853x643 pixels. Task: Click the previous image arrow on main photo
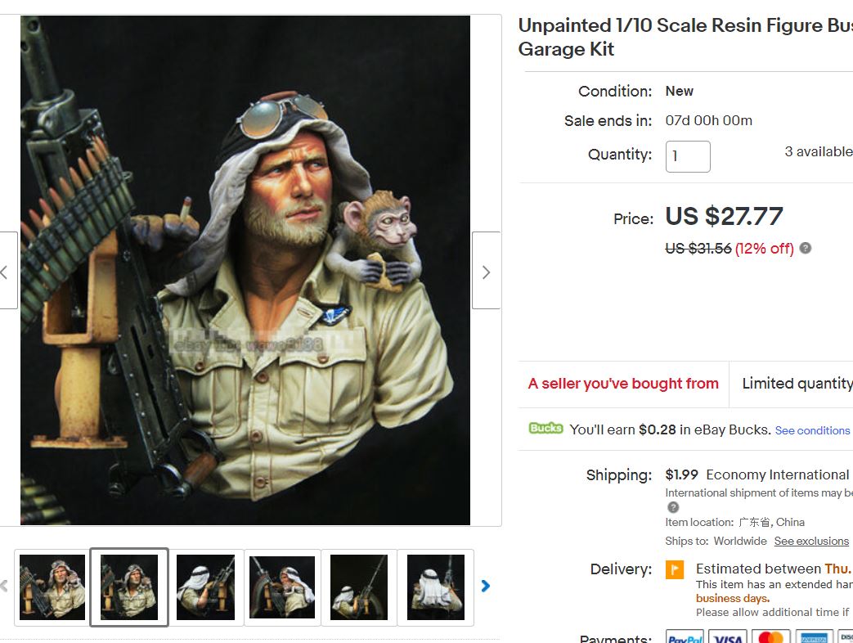[x=7, y=271]
